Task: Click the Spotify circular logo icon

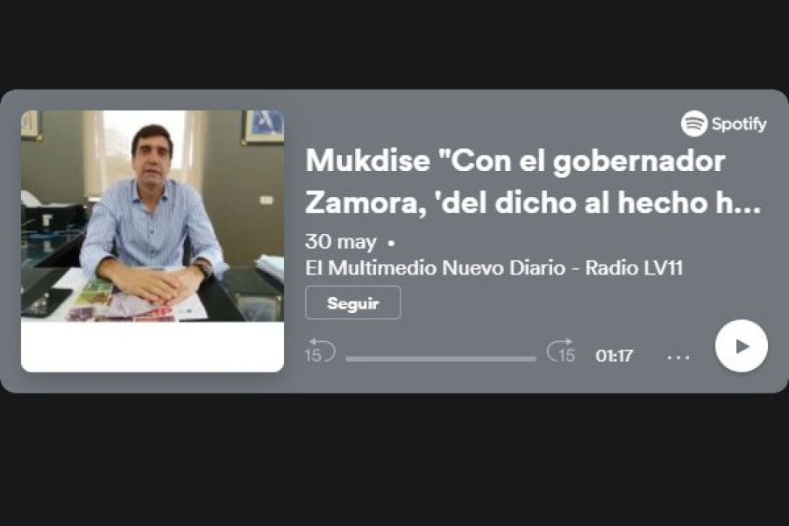Action: click(x=694, y=124)
